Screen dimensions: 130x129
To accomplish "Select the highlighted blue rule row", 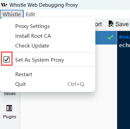I will point(106,38).
